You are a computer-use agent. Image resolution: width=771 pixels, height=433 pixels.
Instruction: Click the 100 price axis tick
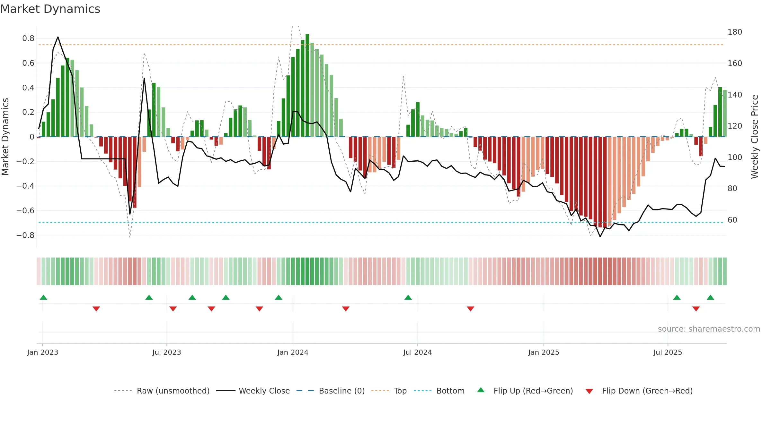click(x=735, y=157)
